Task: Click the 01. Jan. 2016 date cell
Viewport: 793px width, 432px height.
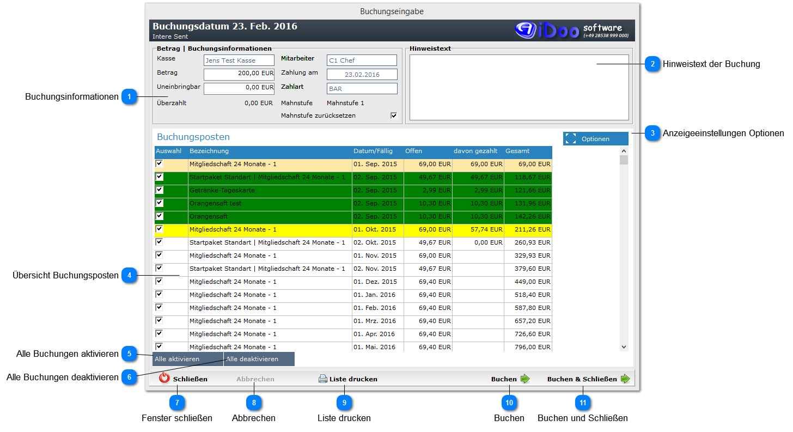Action: [377, 295]
